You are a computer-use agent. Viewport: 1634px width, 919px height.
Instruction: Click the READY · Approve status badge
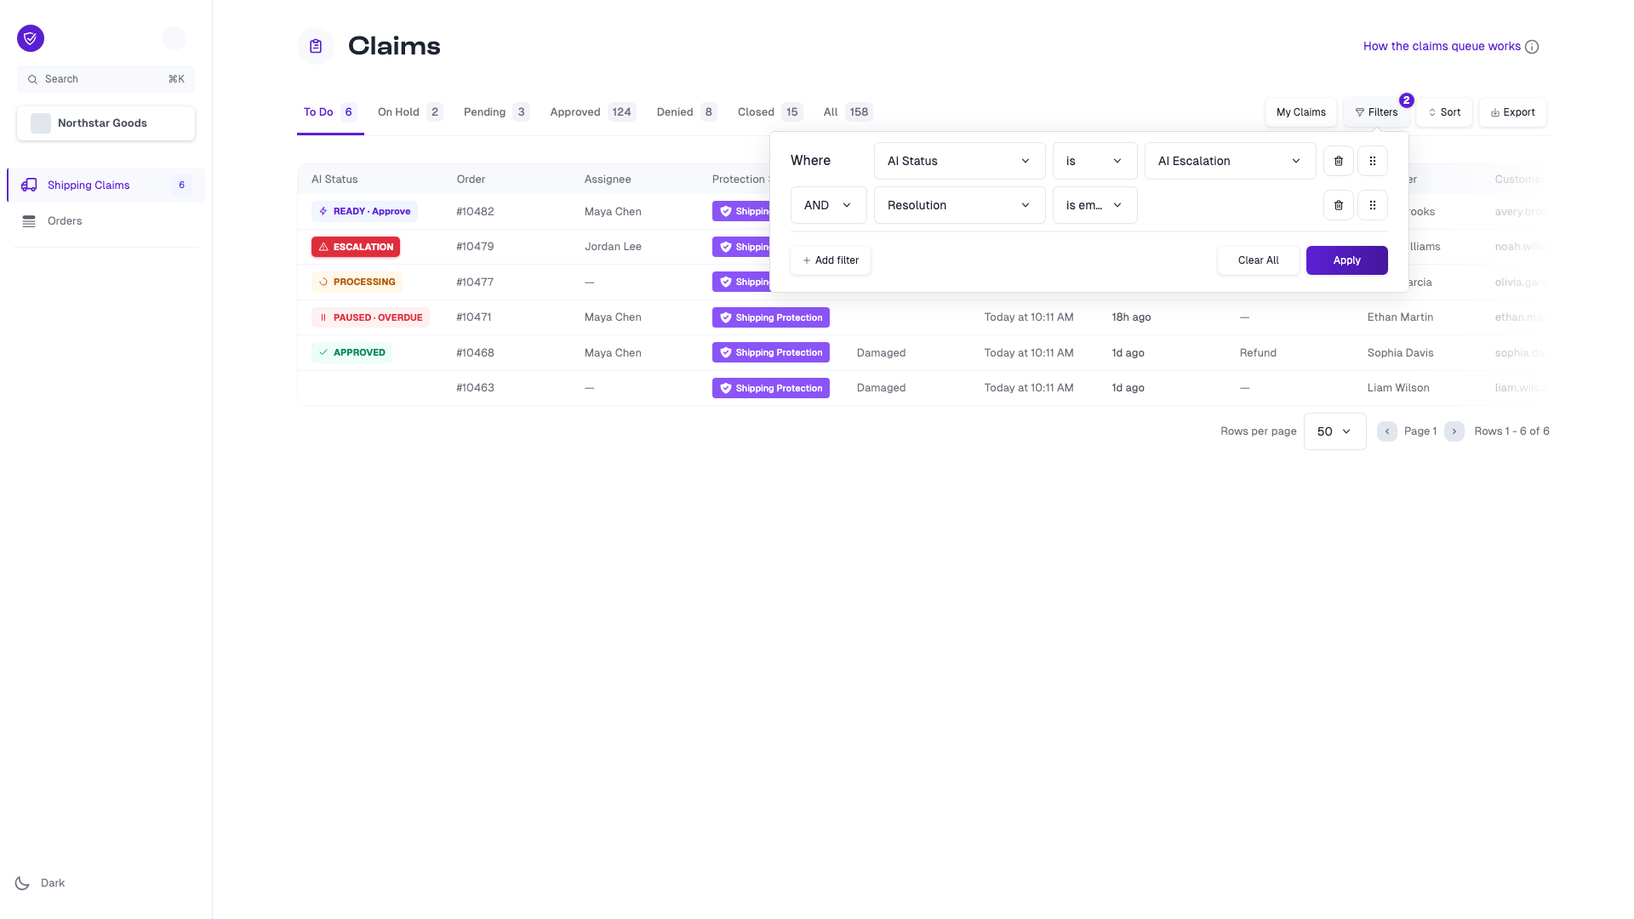tap(364, 211)
